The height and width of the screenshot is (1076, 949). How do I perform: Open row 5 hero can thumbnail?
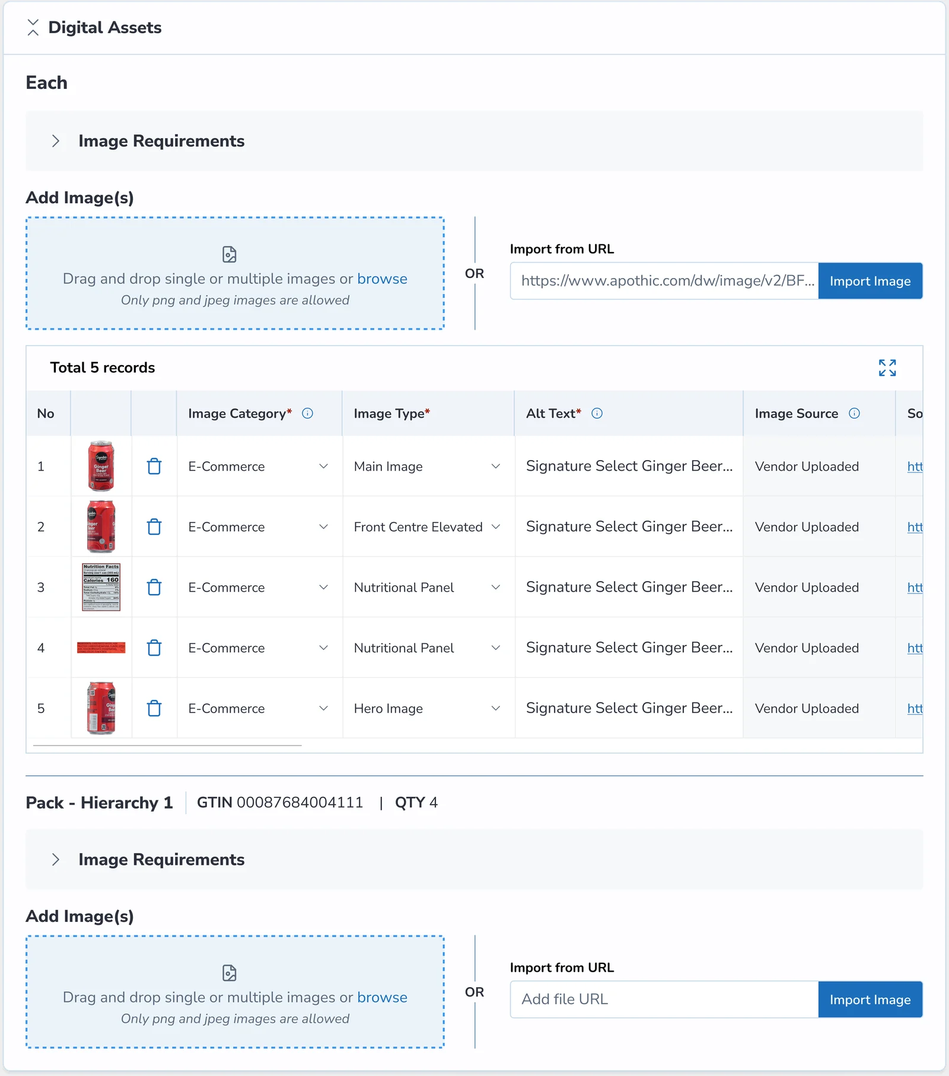coord(101,708)
